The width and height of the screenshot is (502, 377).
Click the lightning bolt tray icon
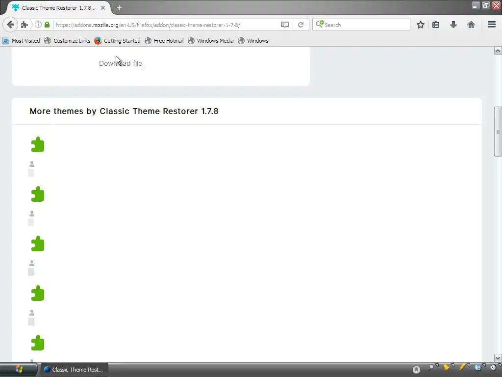click(x=462, y=367)
